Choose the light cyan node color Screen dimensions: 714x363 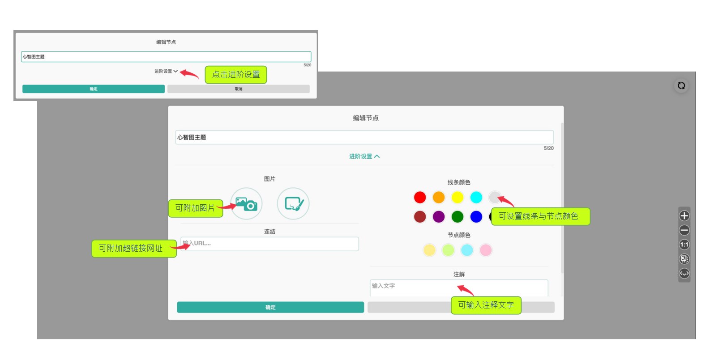point(467,250)
